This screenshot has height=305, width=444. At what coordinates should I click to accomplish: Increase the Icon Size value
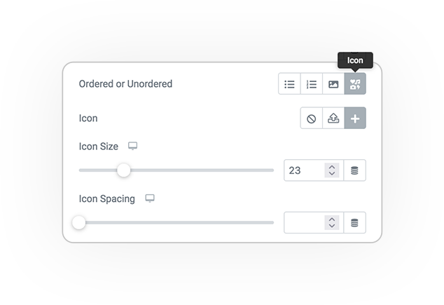coord(332,167)
